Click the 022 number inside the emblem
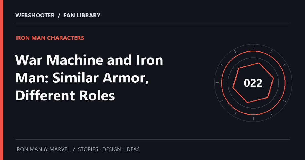Screen dimensions: 305x160 (253, 83)
